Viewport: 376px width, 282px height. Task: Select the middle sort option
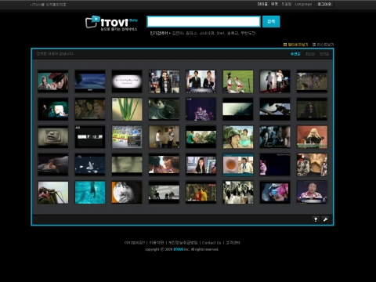(x=310, y=54)
